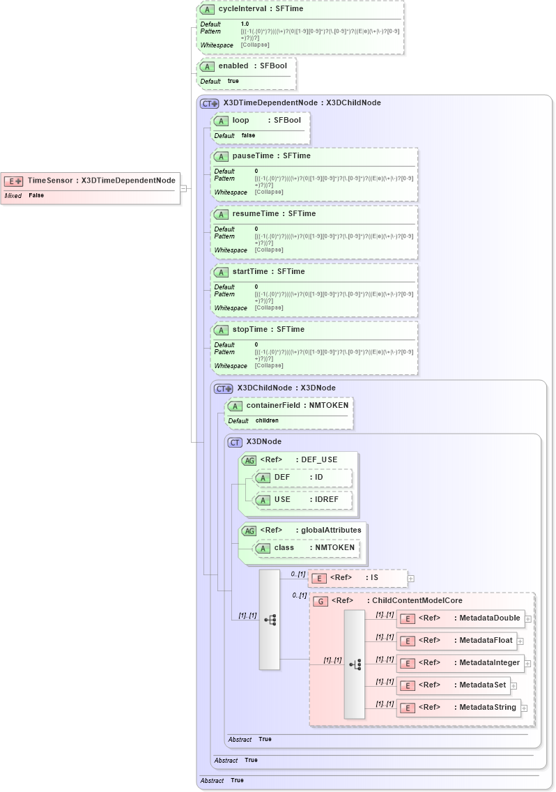Click the ': MetadataSet' reference label

point(480,685)
